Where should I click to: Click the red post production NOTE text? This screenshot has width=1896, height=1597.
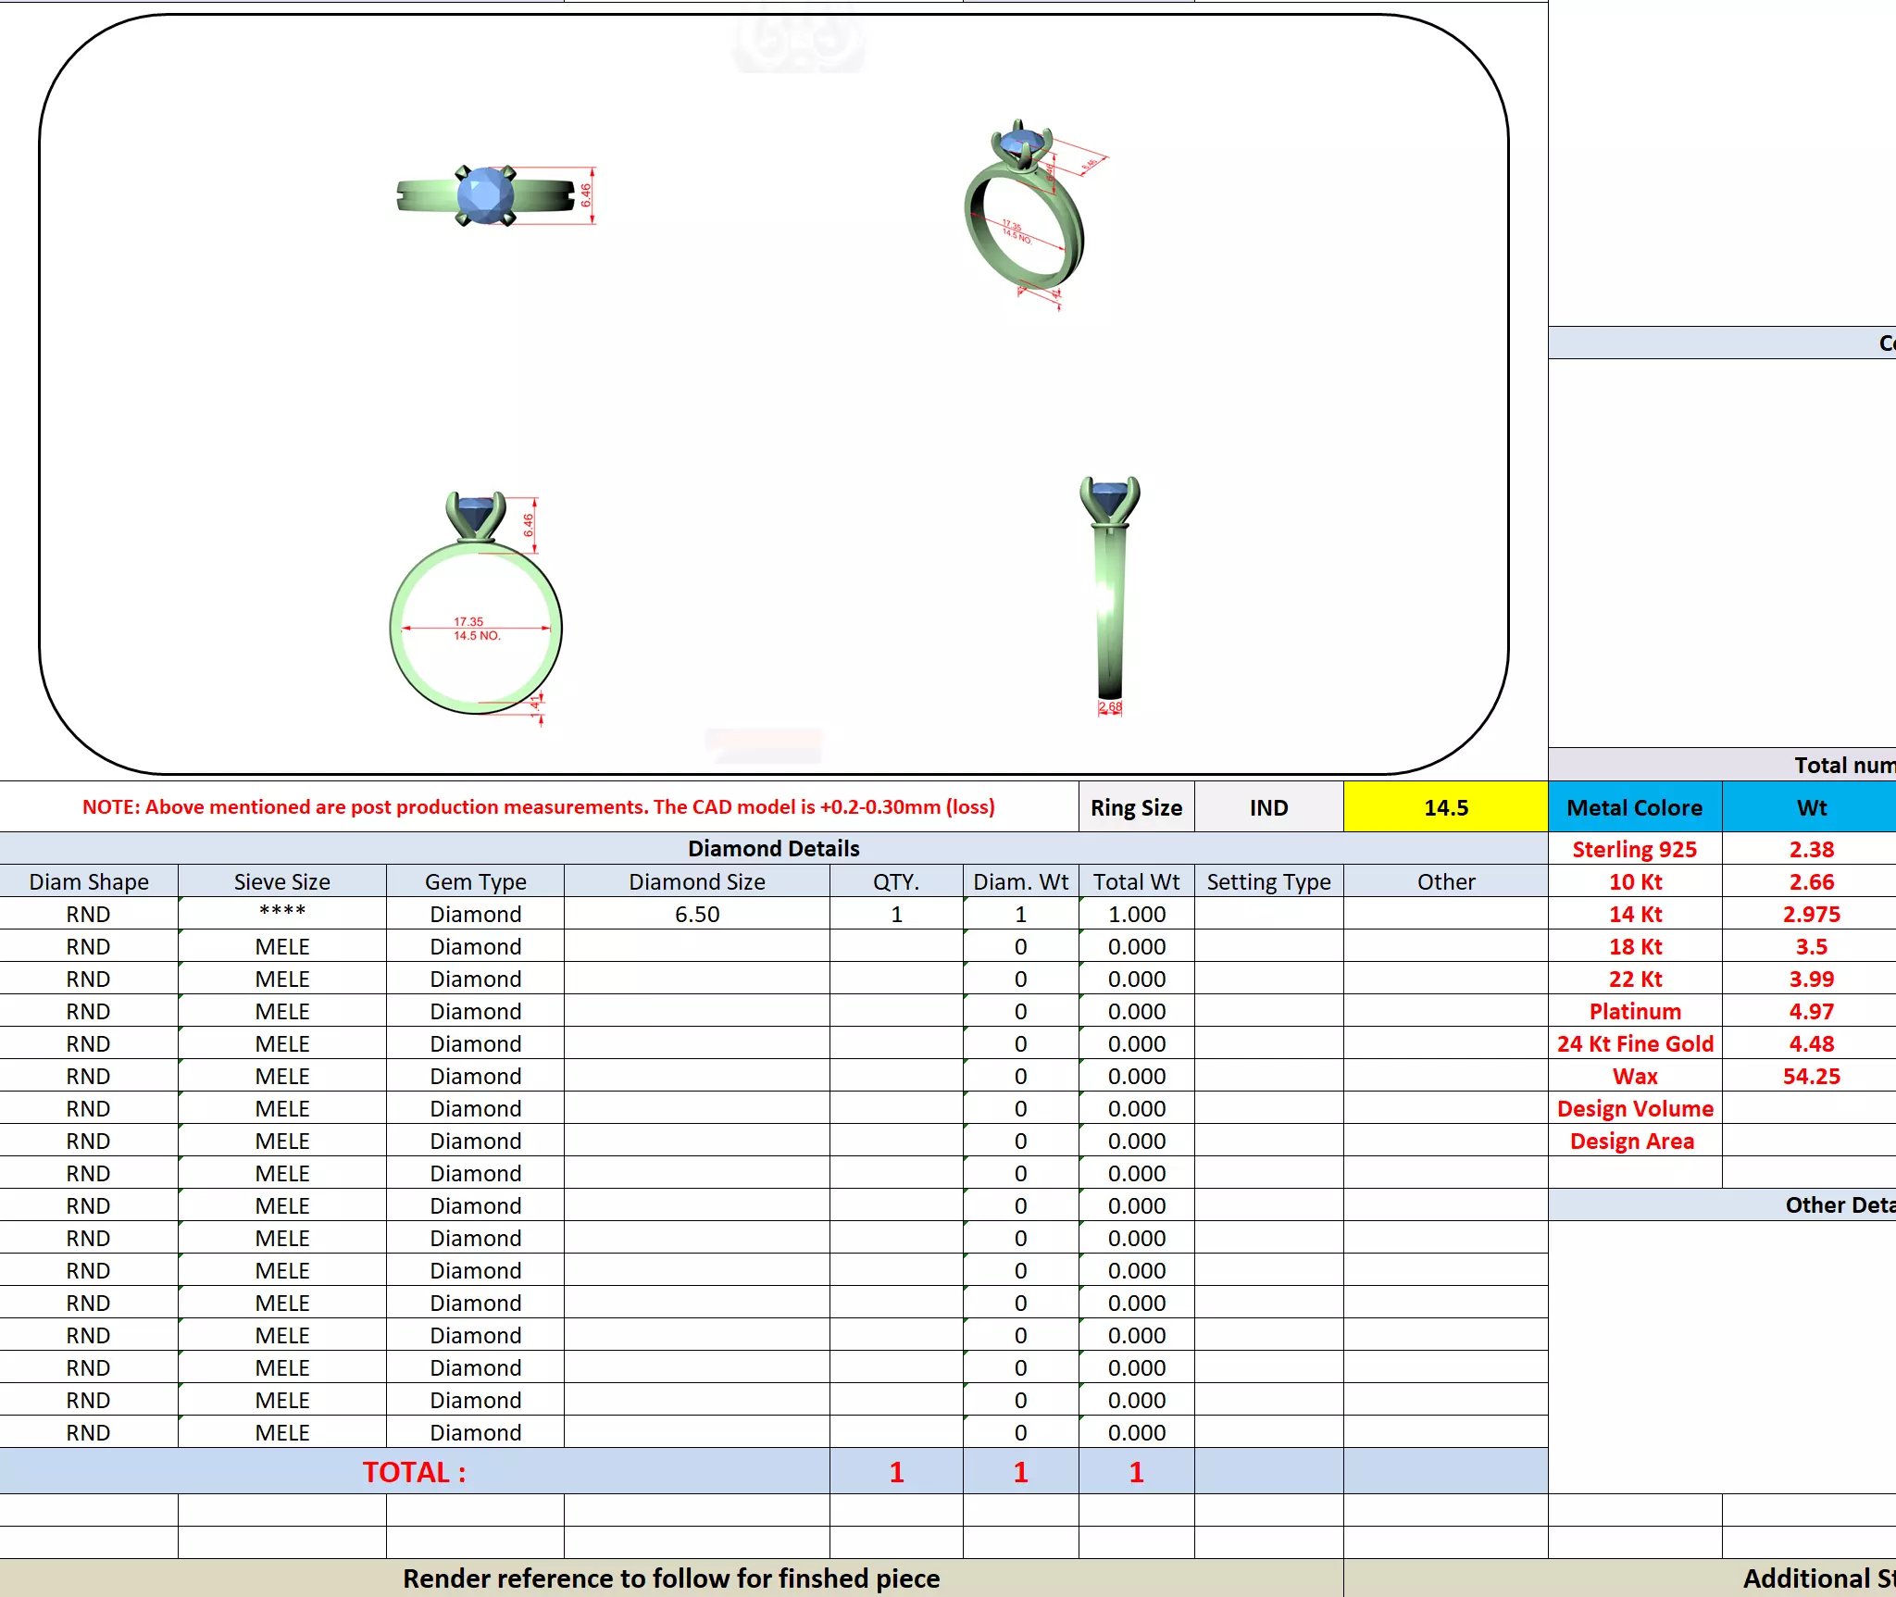[538, 806]
